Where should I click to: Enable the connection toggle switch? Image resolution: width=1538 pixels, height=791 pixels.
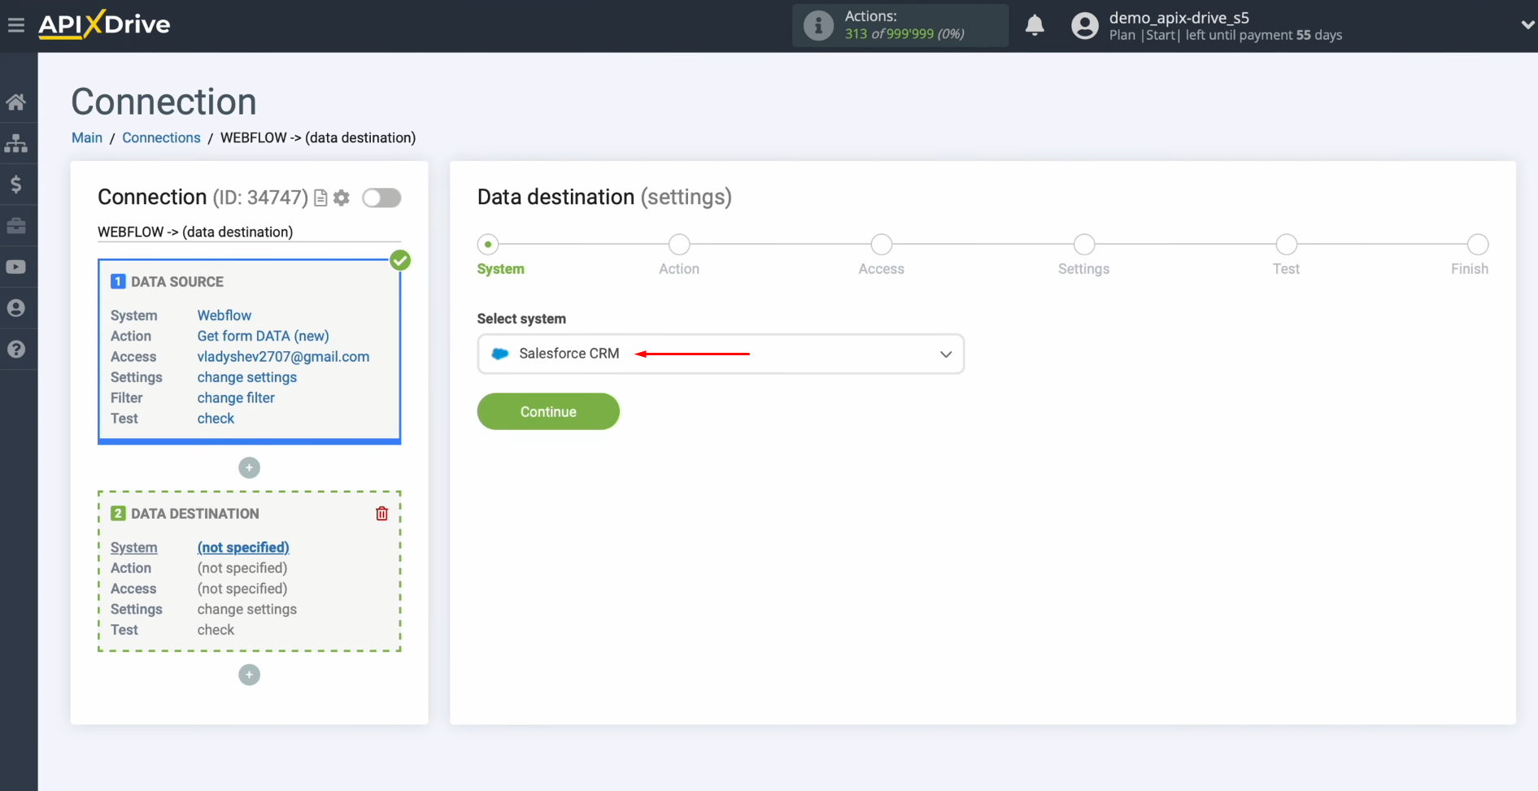(x=381, y=198)
